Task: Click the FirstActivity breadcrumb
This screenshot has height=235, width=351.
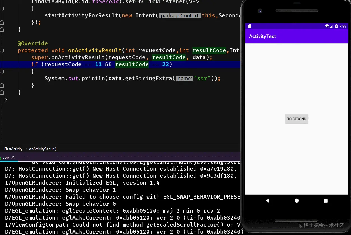Action: 13,149
